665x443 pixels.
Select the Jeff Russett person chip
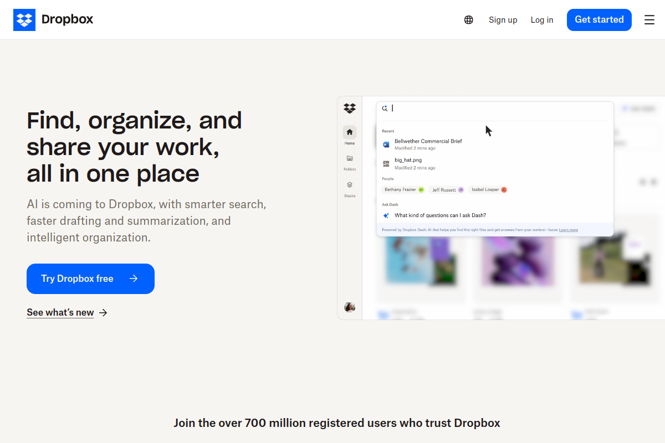[447, 189]
